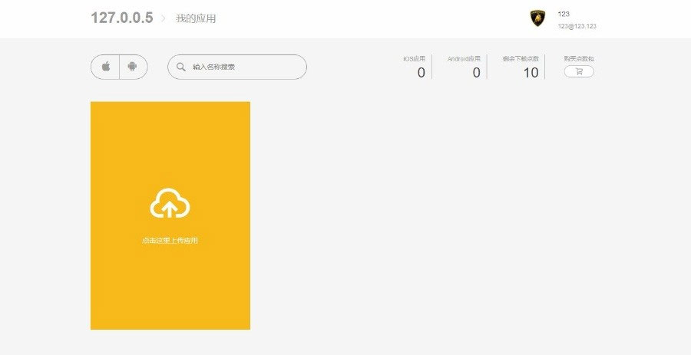
Task: Click the remaining download points value 10
Action: 531,73
